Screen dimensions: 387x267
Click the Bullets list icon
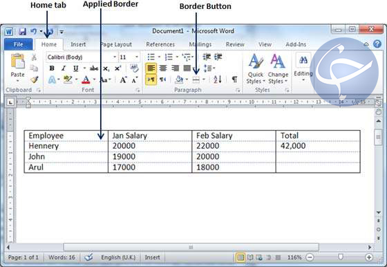[x=151, y=57]
